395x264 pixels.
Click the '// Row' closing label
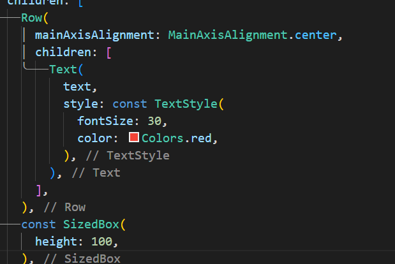point(64,207)
